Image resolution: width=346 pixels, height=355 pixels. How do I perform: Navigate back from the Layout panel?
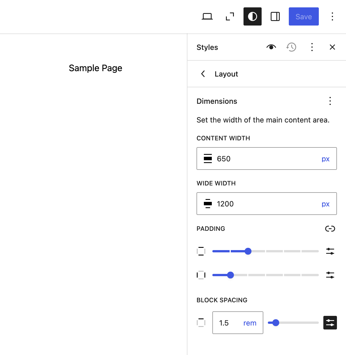tap(203, 74)
